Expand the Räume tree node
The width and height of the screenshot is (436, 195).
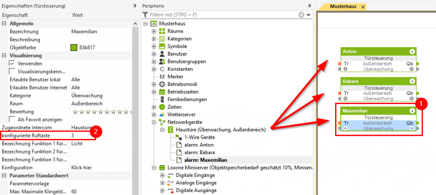click(154, 31)
